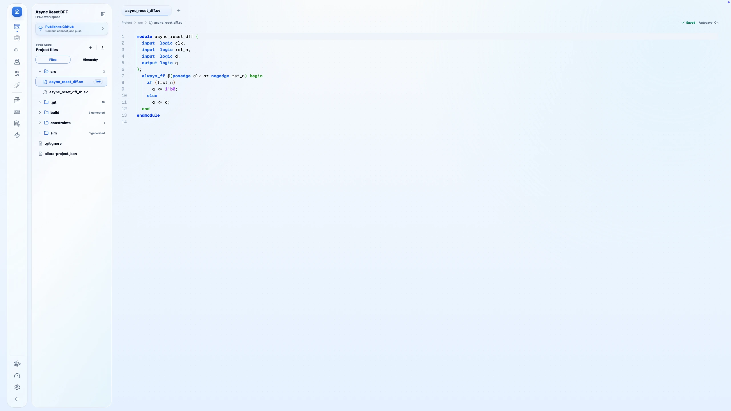Collapse the explorer panel via panel icon
Image resolution: width=731 pixels, height=411 pixels.
[103, 14]
